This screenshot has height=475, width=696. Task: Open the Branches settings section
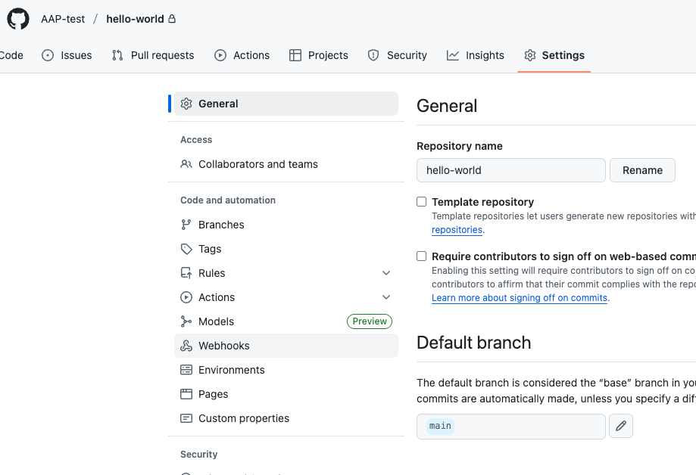click(x=221, y=225)
